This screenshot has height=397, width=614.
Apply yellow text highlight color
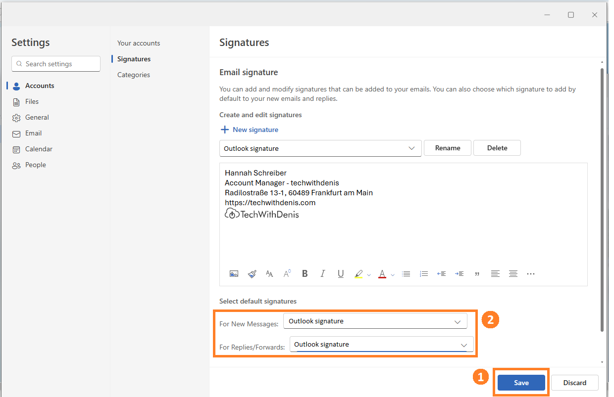pos(358,274)
